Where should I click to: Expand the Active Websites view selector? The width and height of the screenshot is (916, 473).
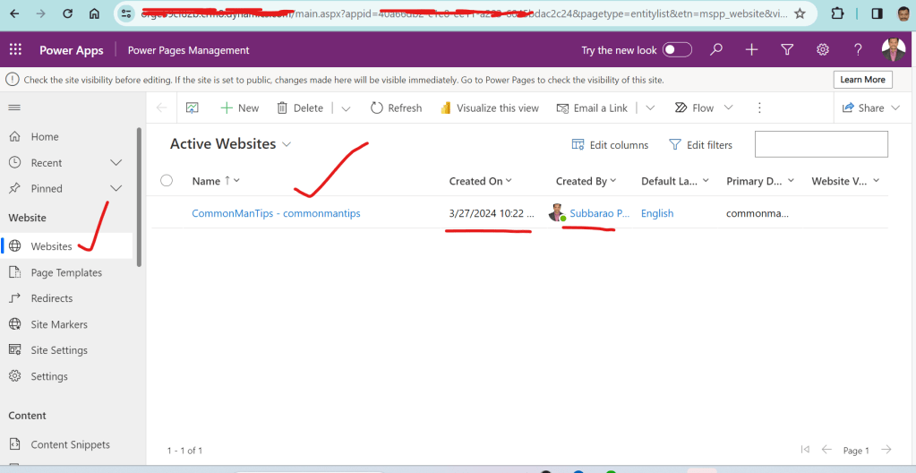coord(287,144)
